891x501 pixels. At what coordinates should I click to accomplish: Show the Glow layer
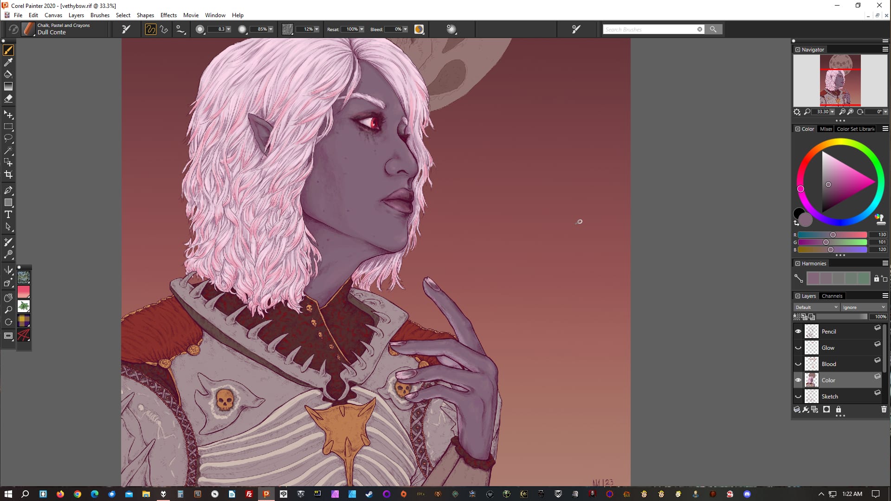[798, 348]
